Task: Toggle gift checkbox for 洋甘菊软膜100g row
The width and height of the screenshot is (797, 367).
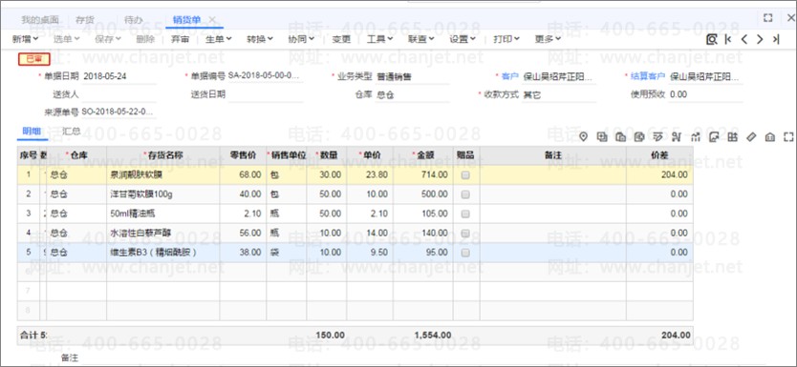Action: pos(465,194)
